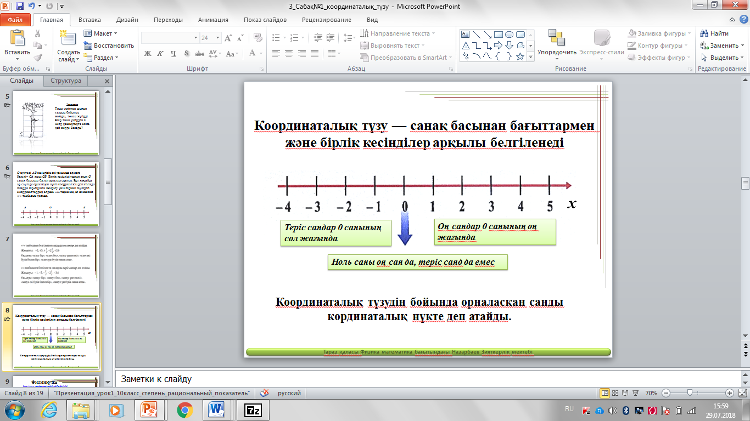Open Google Chrome from the taskbar
750x421 pixels.
point(184,409)
